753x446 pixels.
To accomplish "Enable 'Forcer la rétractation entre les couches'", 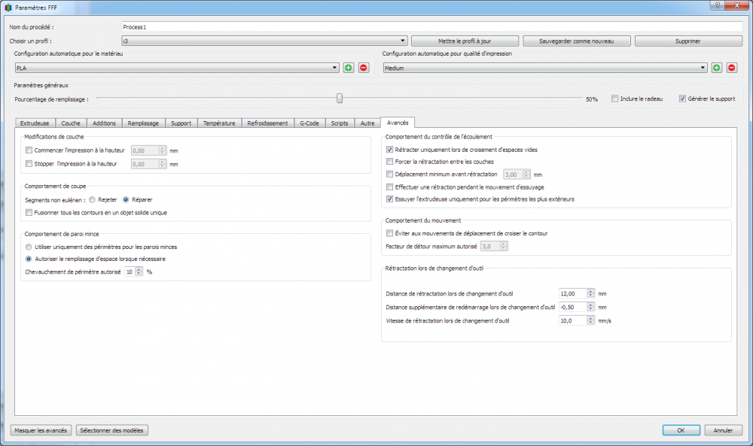I will [389, 162].
